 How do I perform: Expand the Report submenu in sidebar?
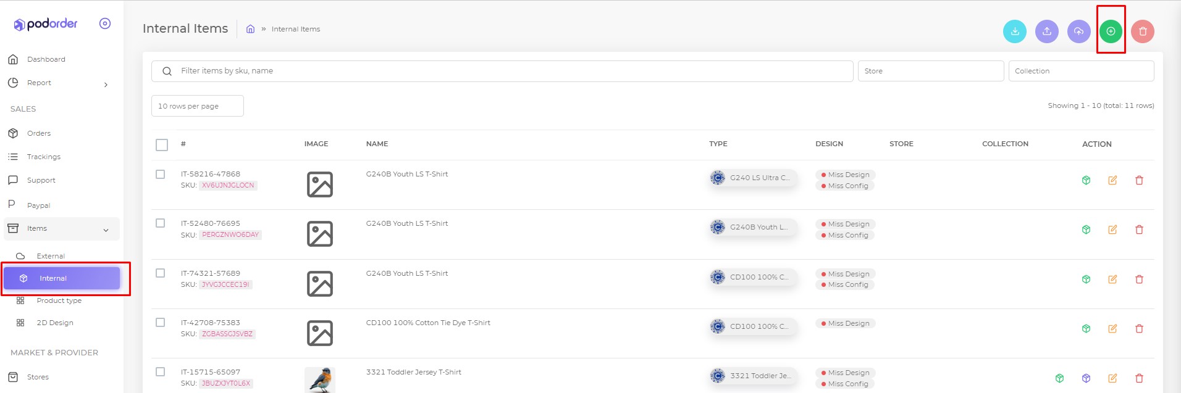point(106,85)
